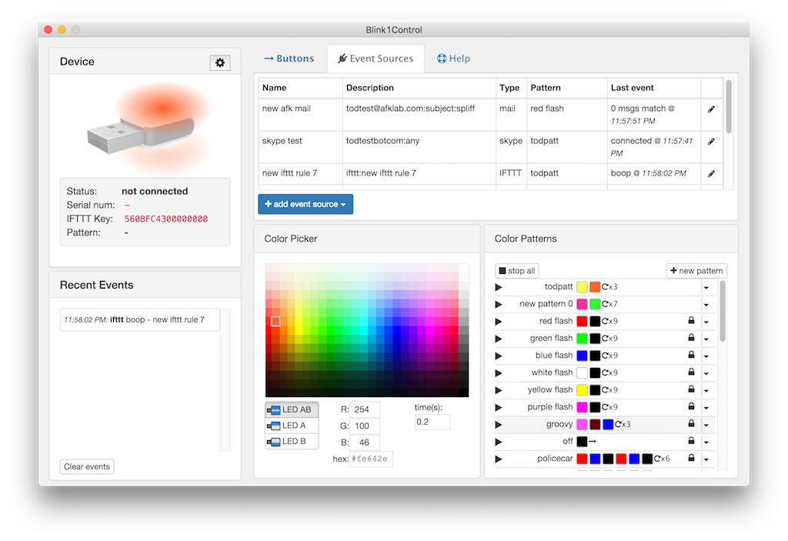Select LED AB target
The image size is (788, 541).
(292, 409)
